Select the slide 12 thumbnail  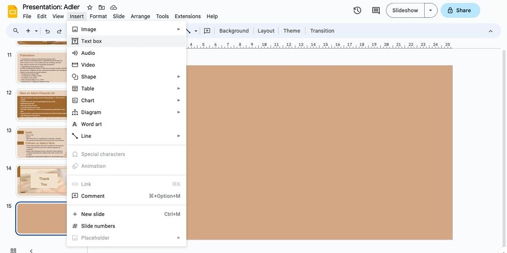pyautogui.click(x=42, y=105)
